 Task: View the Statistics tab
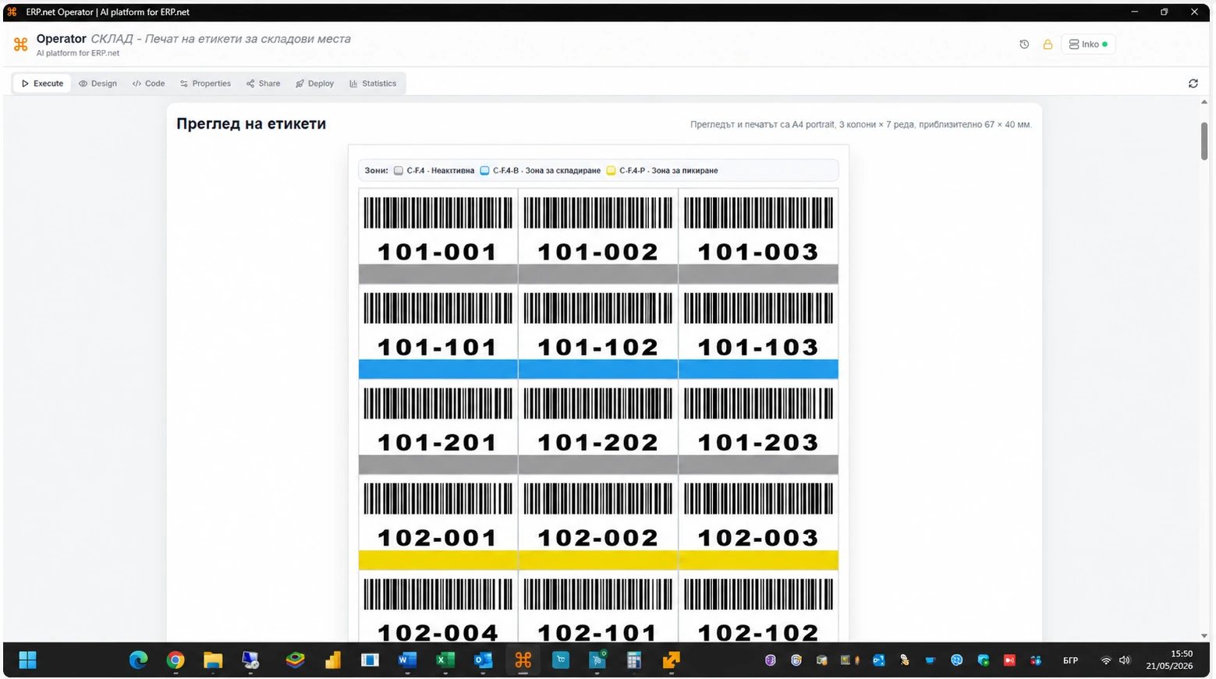coord(373,83)
